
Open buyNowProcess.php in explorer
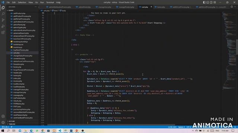pyautogui.click(x=21, y=50)
